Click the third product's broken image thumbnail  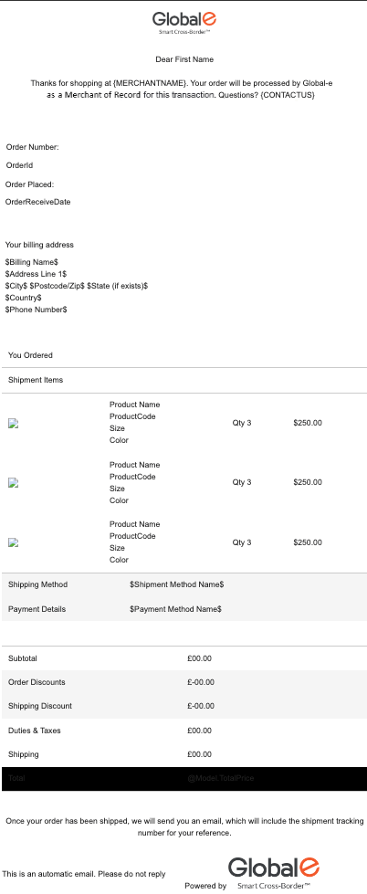14,542
